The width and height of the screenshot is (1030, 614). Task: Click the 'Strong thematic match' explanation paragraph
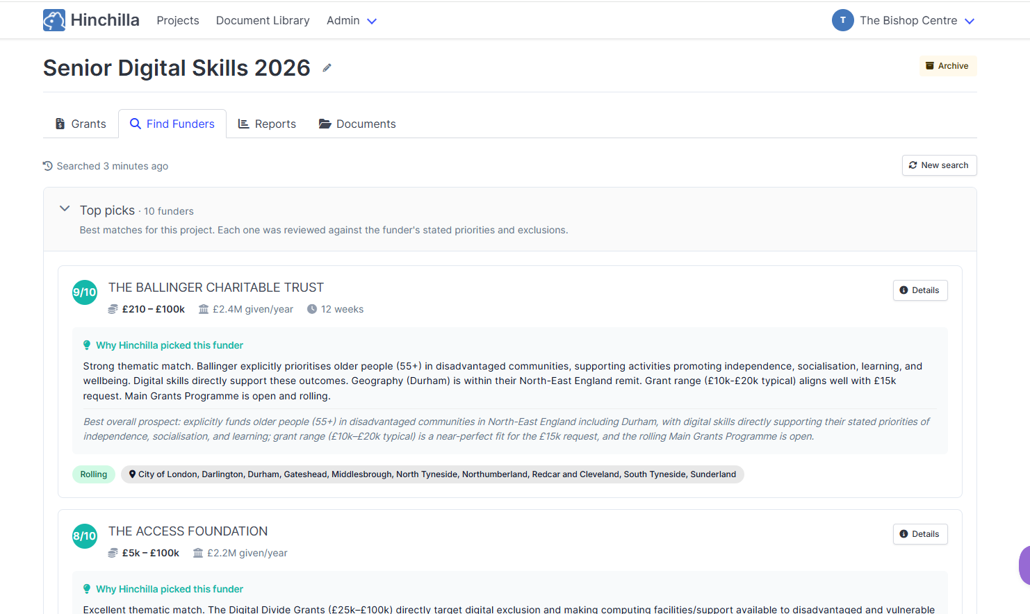503,381
